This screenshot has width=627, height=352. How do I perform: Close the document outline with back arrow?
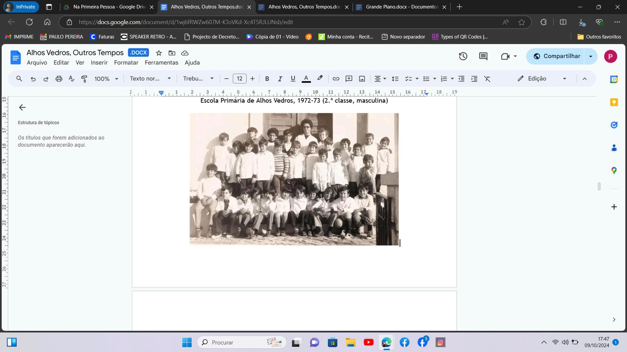22,108
